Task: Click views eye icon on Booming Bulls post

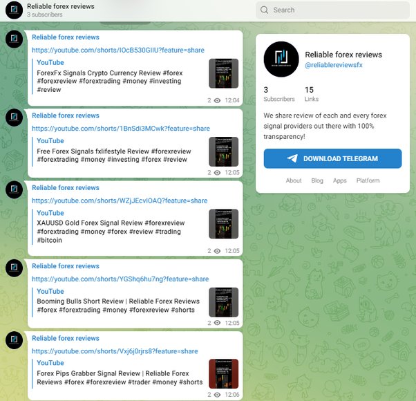Action: 217,323
